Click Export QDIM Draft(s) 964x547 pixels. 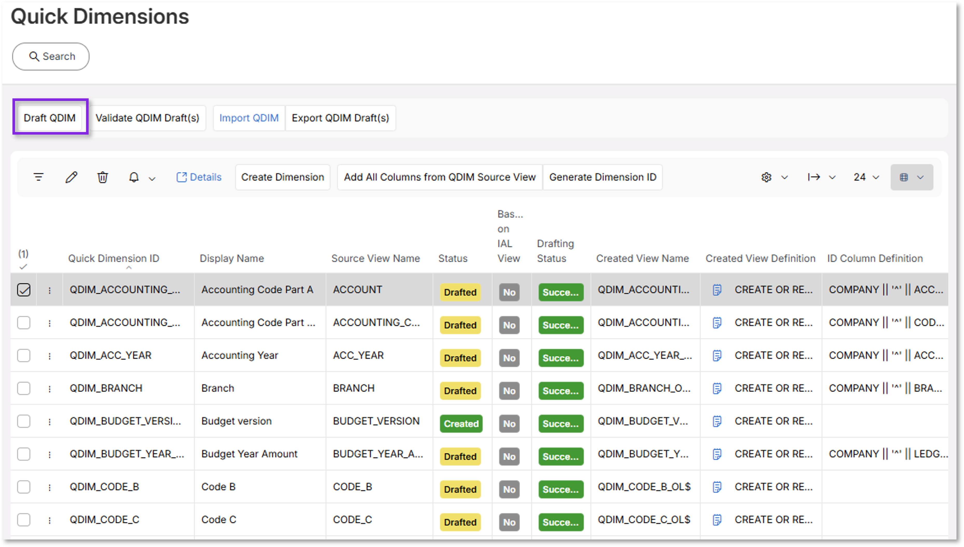point(340,118)
